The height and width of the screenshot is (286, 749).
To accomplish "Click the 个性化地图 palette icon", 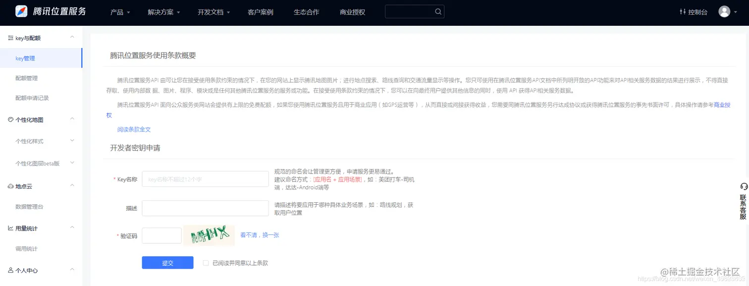I will (x=10, y=119).
